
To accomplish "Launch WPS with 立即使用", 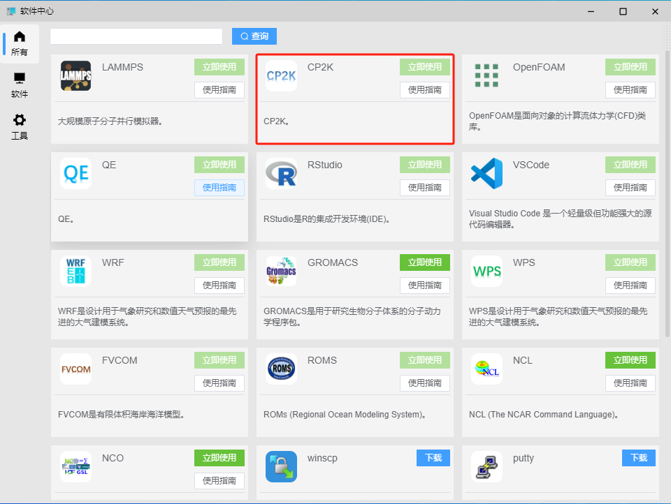I will point(630,262).
